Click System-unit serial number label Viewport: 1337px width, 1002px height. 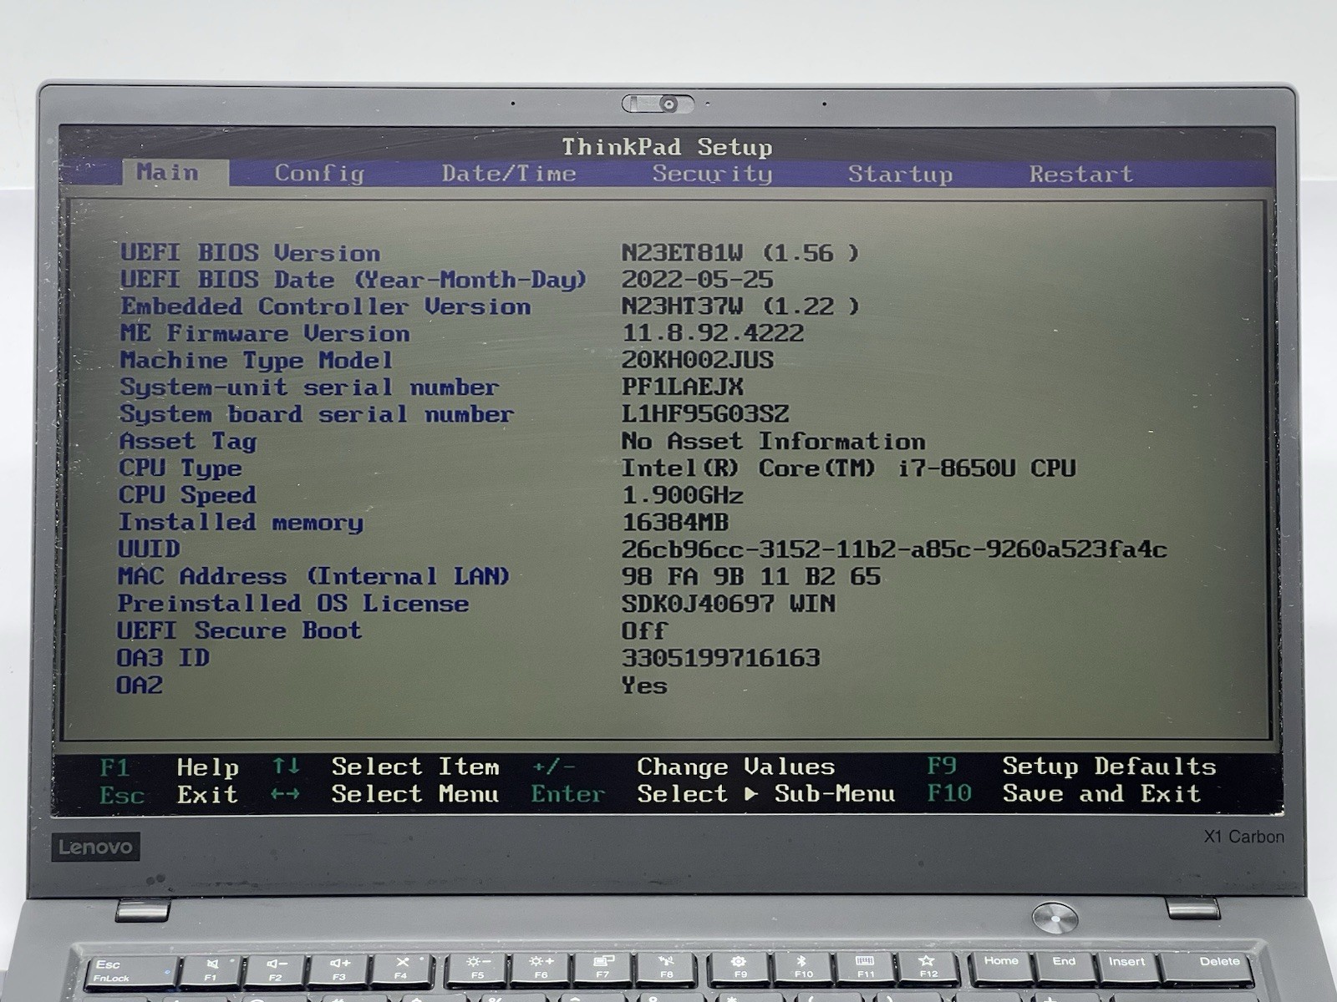coord(308,387)
